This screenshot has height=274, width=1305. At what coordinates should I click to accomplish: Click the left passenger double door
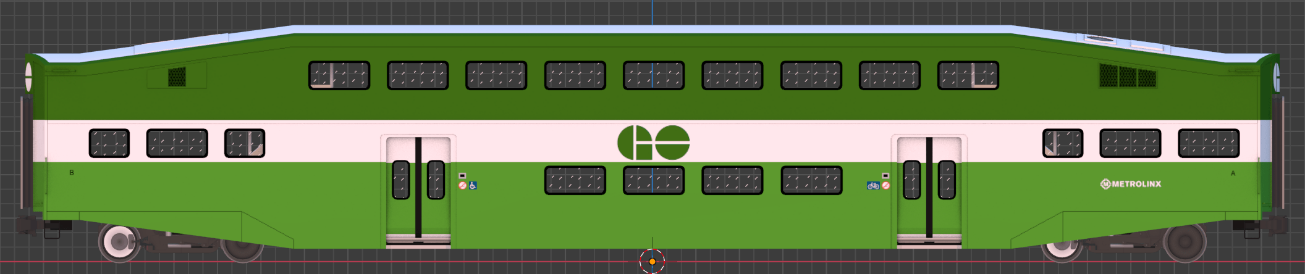[418, 188]
